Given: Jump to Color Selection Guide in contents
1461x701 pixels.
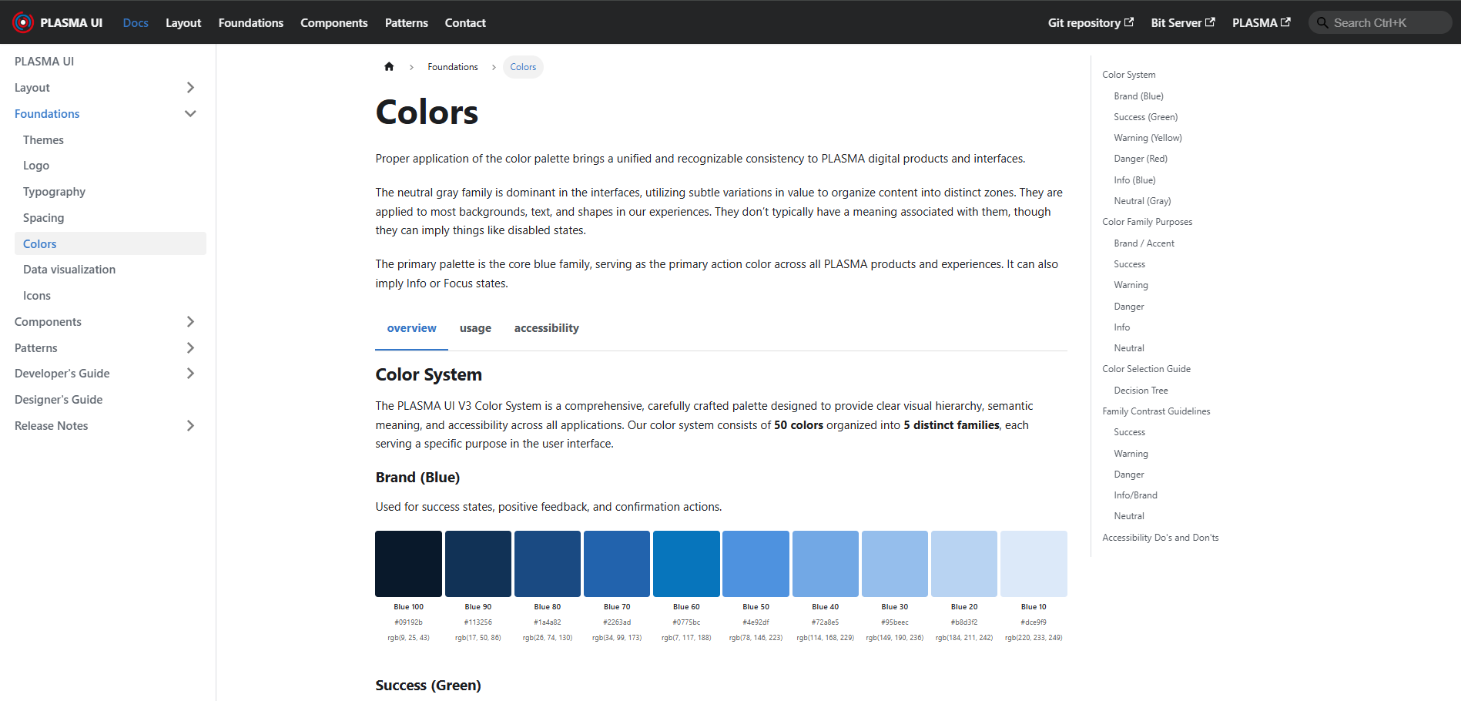Looking at the screenshot, I should point(1147,369).
